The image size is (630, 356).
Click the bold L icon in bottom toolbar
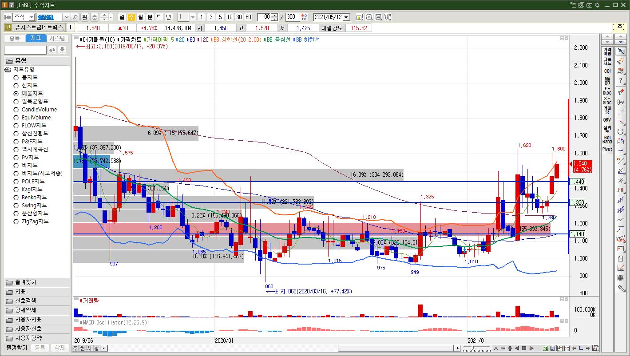pyautogui.click(x=581, y=348)
